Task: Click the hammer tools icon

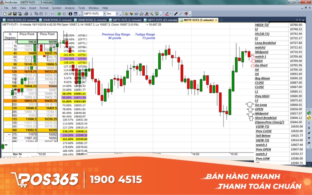Action: pos(147,14)
